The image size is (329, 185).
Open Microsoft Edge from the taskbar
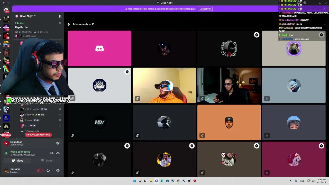[162, 181]
